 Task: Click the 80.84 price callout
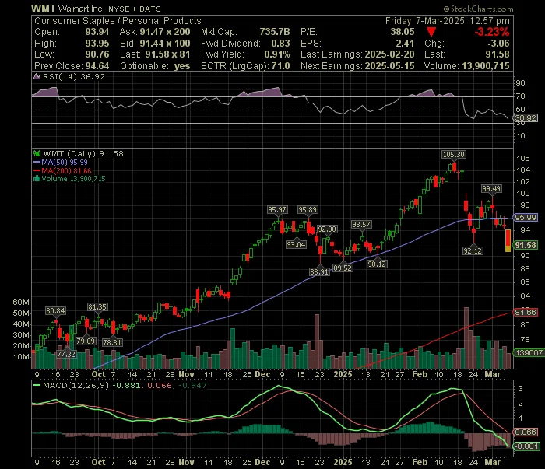[x=55, y=310]
